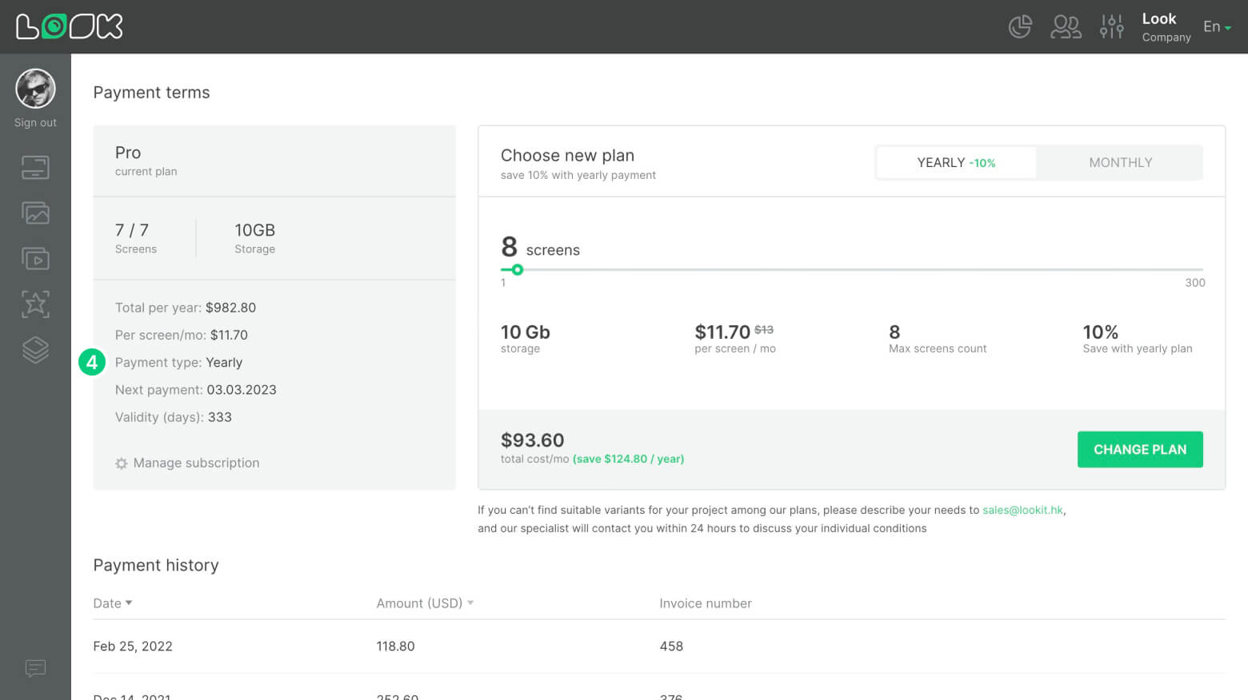Open the sales@lookit.hk email link
This screenshot has height=700, width=1248.
click(1022, 510)
